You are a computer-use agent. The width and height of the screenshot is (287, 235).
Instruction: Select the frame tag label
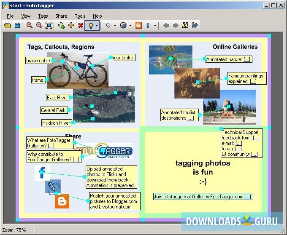38,80
